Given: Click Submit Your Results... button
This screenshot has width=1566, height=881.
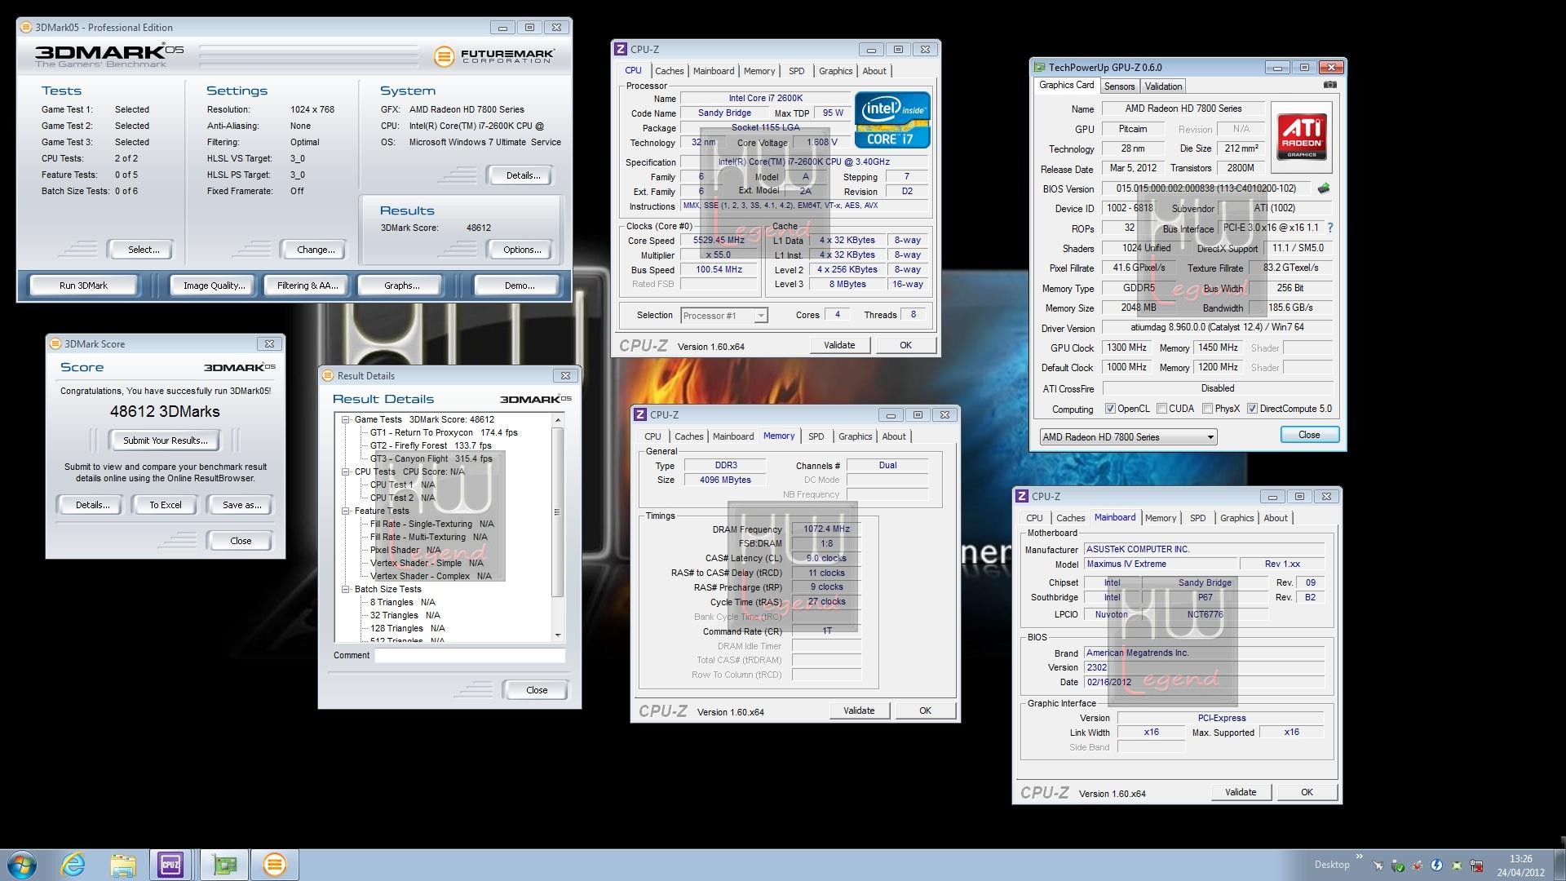Looking at the screenshot, I should coord(166,440).
